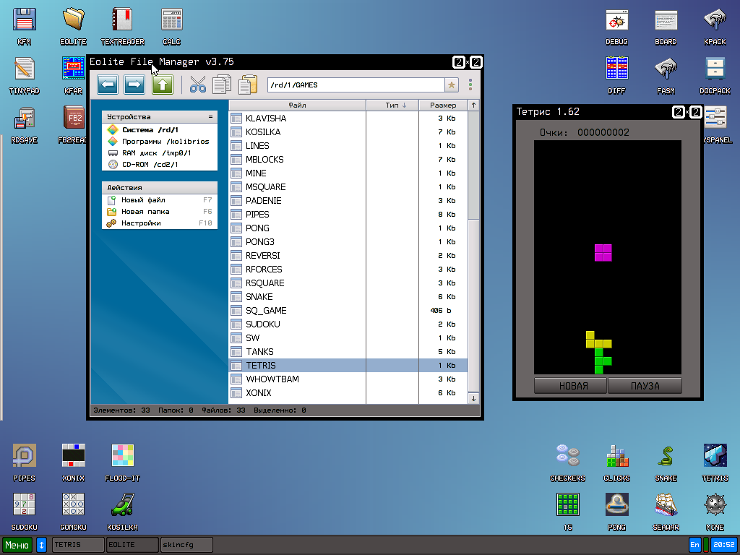Collapse the Устройства panel

[210, 117]
